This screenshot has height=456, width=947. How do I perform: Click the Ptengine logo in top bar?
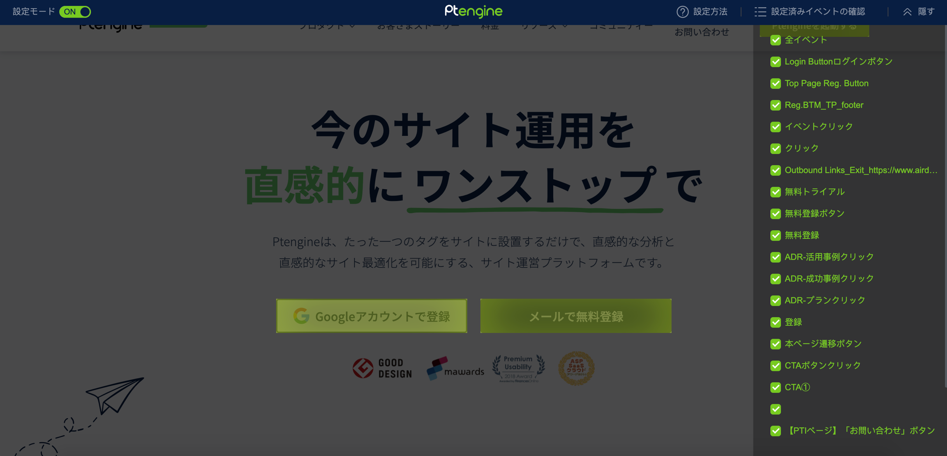point(473,11)
